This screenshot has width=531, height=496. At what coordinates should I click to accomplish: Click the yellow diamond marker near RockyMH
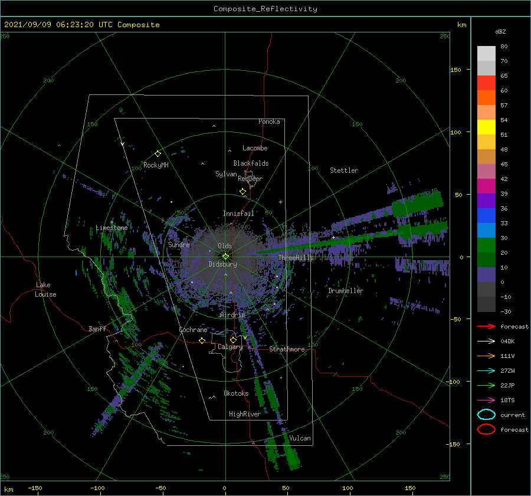coord(158,154)
